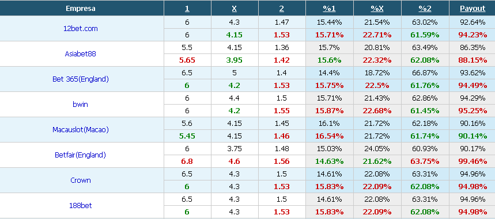Open the 12bet.com company link
Viewport: 495px width, 219px height.
coord(81,29)
